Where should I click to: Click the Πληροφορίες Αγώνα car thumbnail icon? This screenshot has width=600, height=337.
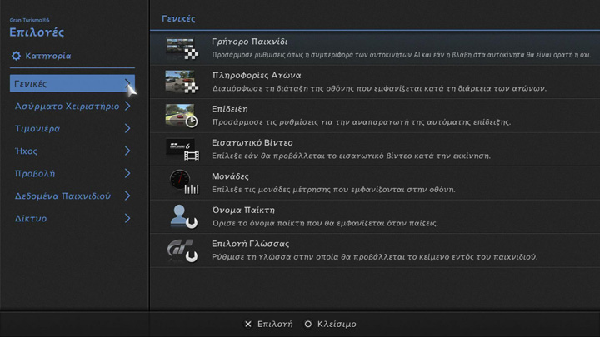click(x=181, y=82)
